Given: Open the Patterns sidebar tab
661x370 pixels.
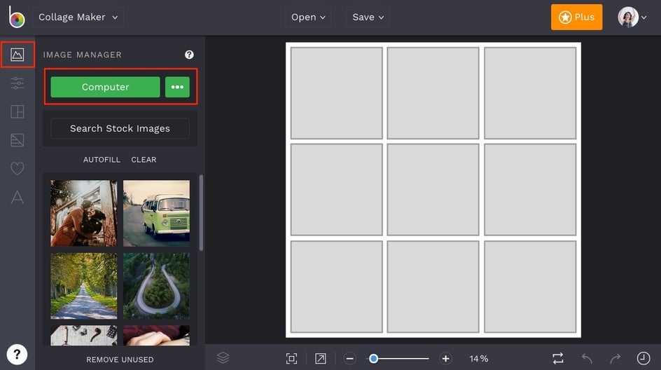Looking at the screenshot, I should coord(18,140).
